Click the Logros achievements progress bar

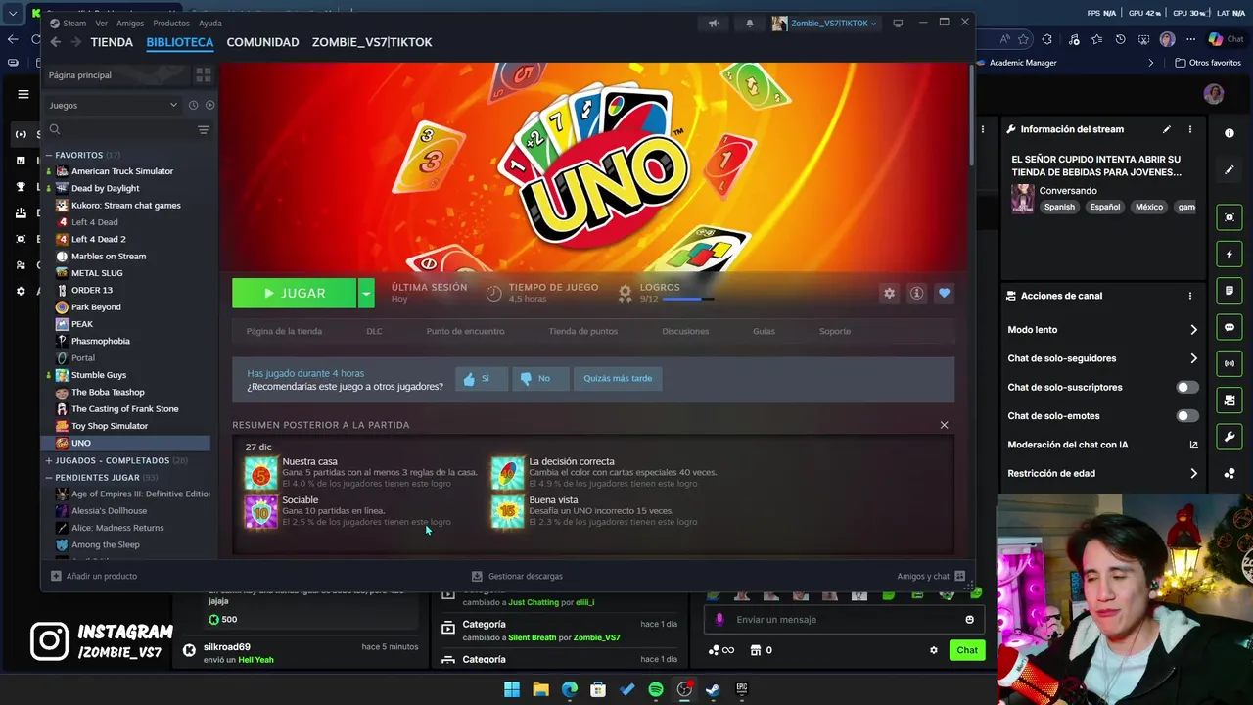click(688, 299)
